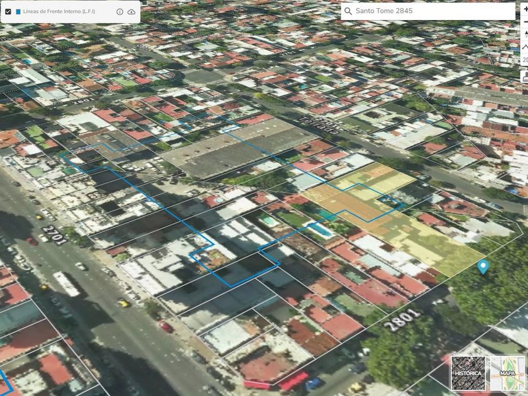Screen dimensions: 528x396
Task: Focus the Santo Tome 2845 search field
Action: click(x=428, y=11)
